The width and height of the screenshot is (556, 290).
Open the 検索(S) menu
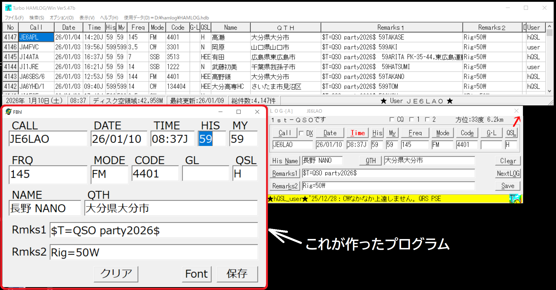point(37,18)
